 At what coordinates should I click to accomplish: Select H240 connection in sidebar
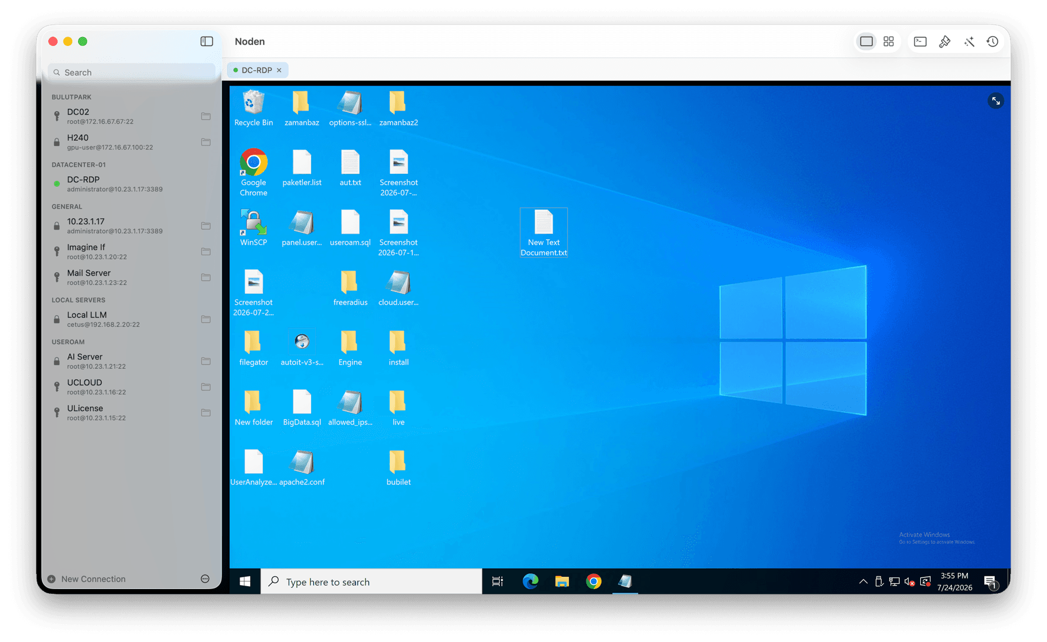[x=131, y=142]
